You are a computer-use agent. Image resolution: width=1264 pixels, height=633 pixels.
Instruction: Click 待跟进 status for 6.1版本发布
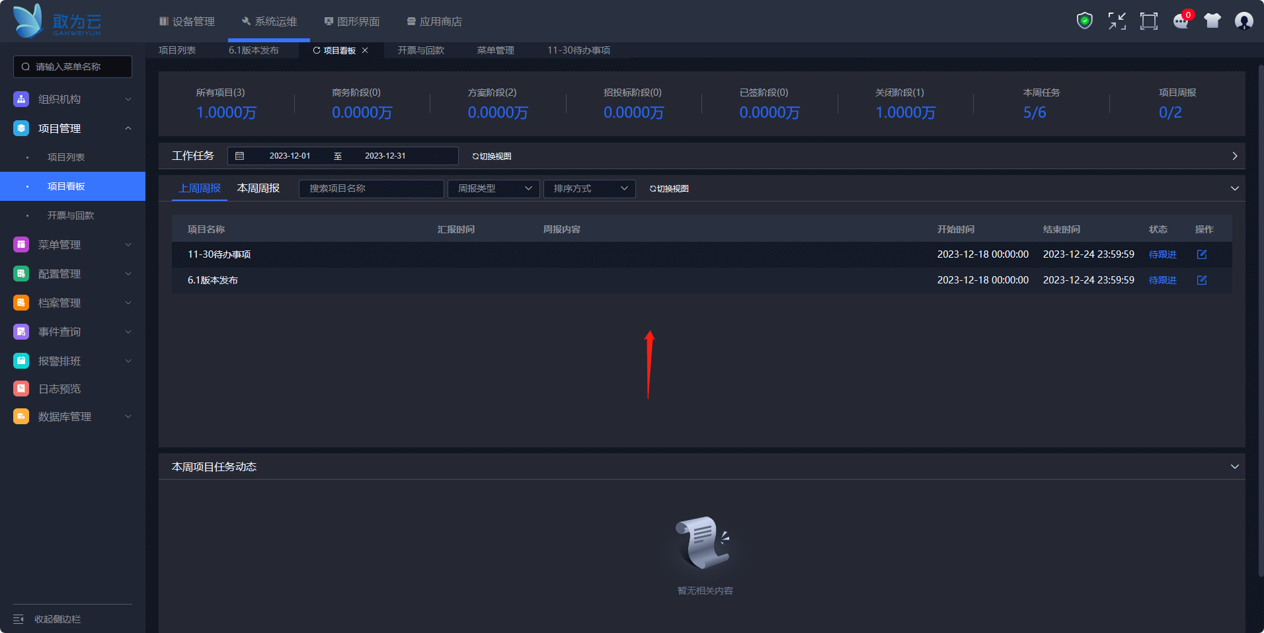tap(1163, 280)
